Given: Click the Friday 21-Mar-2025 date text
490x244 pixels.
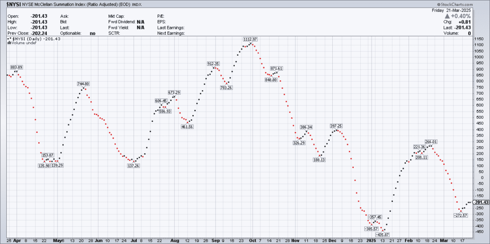Looking at the screenshot, I should pyautogui.click(x=458, y=10).
